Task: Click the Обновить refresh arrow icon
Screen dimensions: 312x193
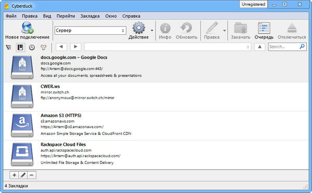Action: tap(186, 27)
